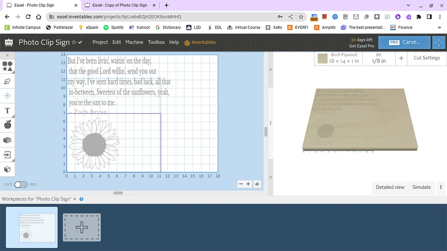Collapse the left tool sidebar chevron

pos(7,55)
